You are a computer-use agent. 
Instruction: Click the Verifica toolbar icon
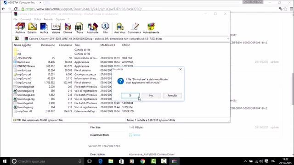pyautogui.click(x=44, y=28)
